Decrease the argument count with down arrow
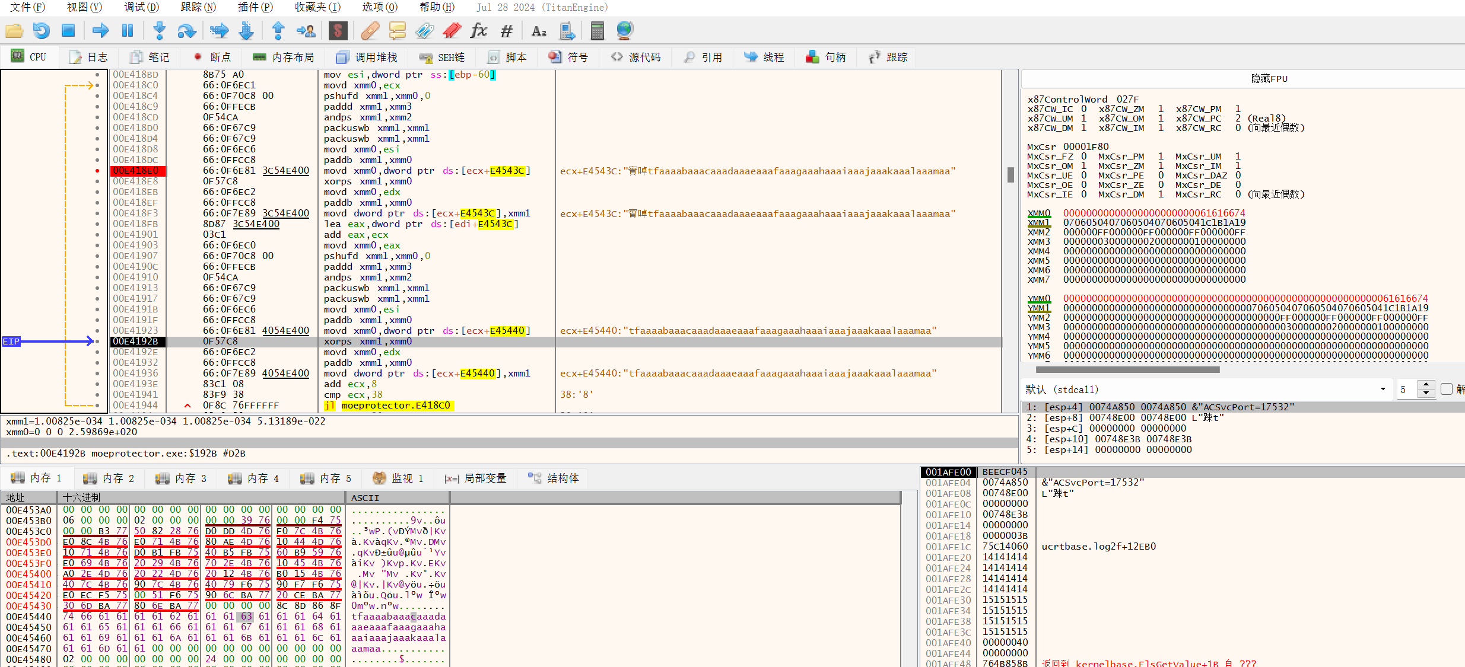The image size is (1465, 667). click(x=1426, y=393)
